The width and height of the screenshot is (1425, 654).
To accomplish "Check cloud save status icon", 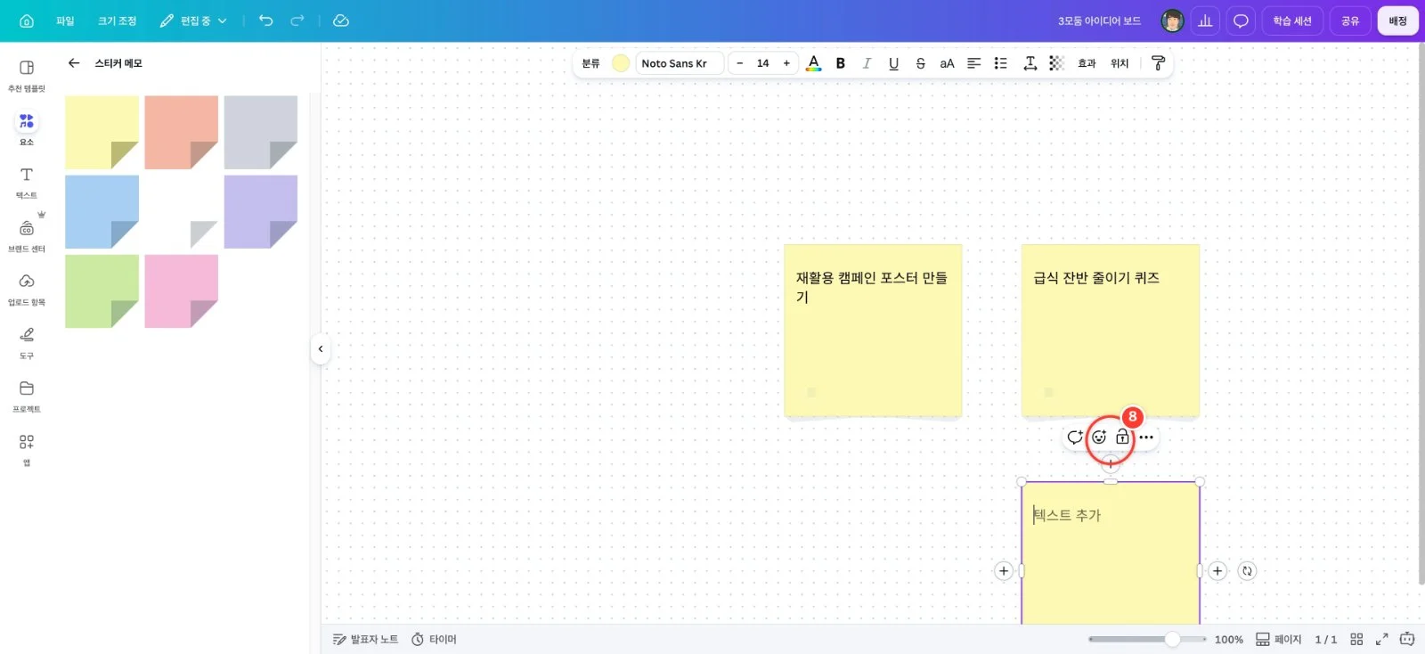I will pos(341,20).
